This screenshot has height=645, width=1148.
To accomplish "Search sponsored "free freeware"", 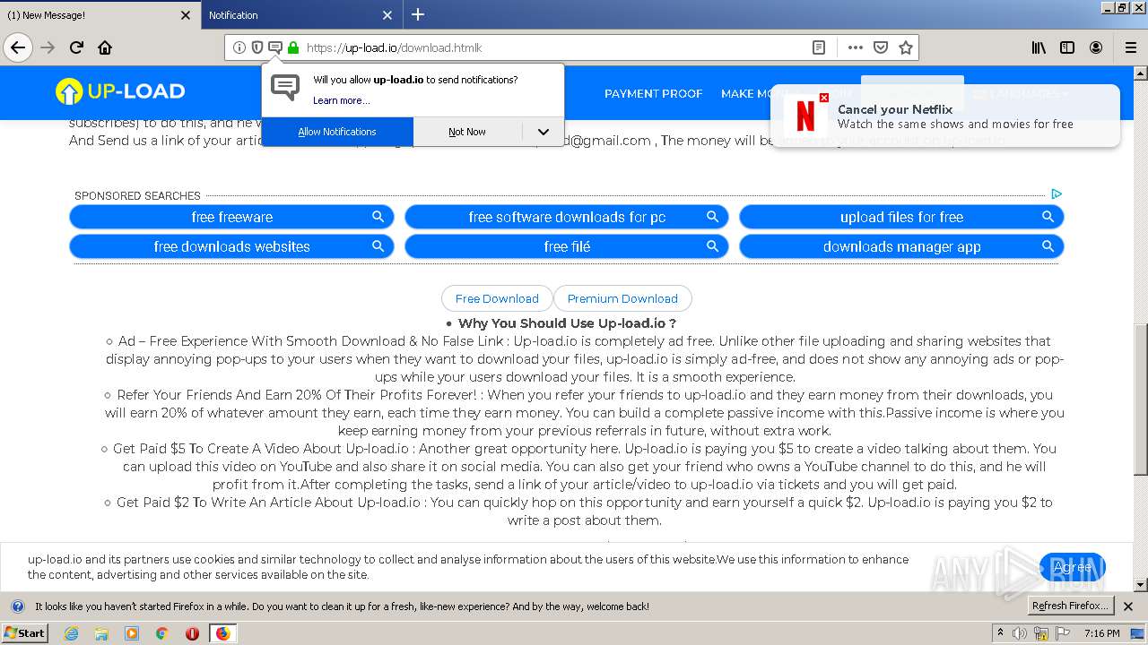I will 231,217.
